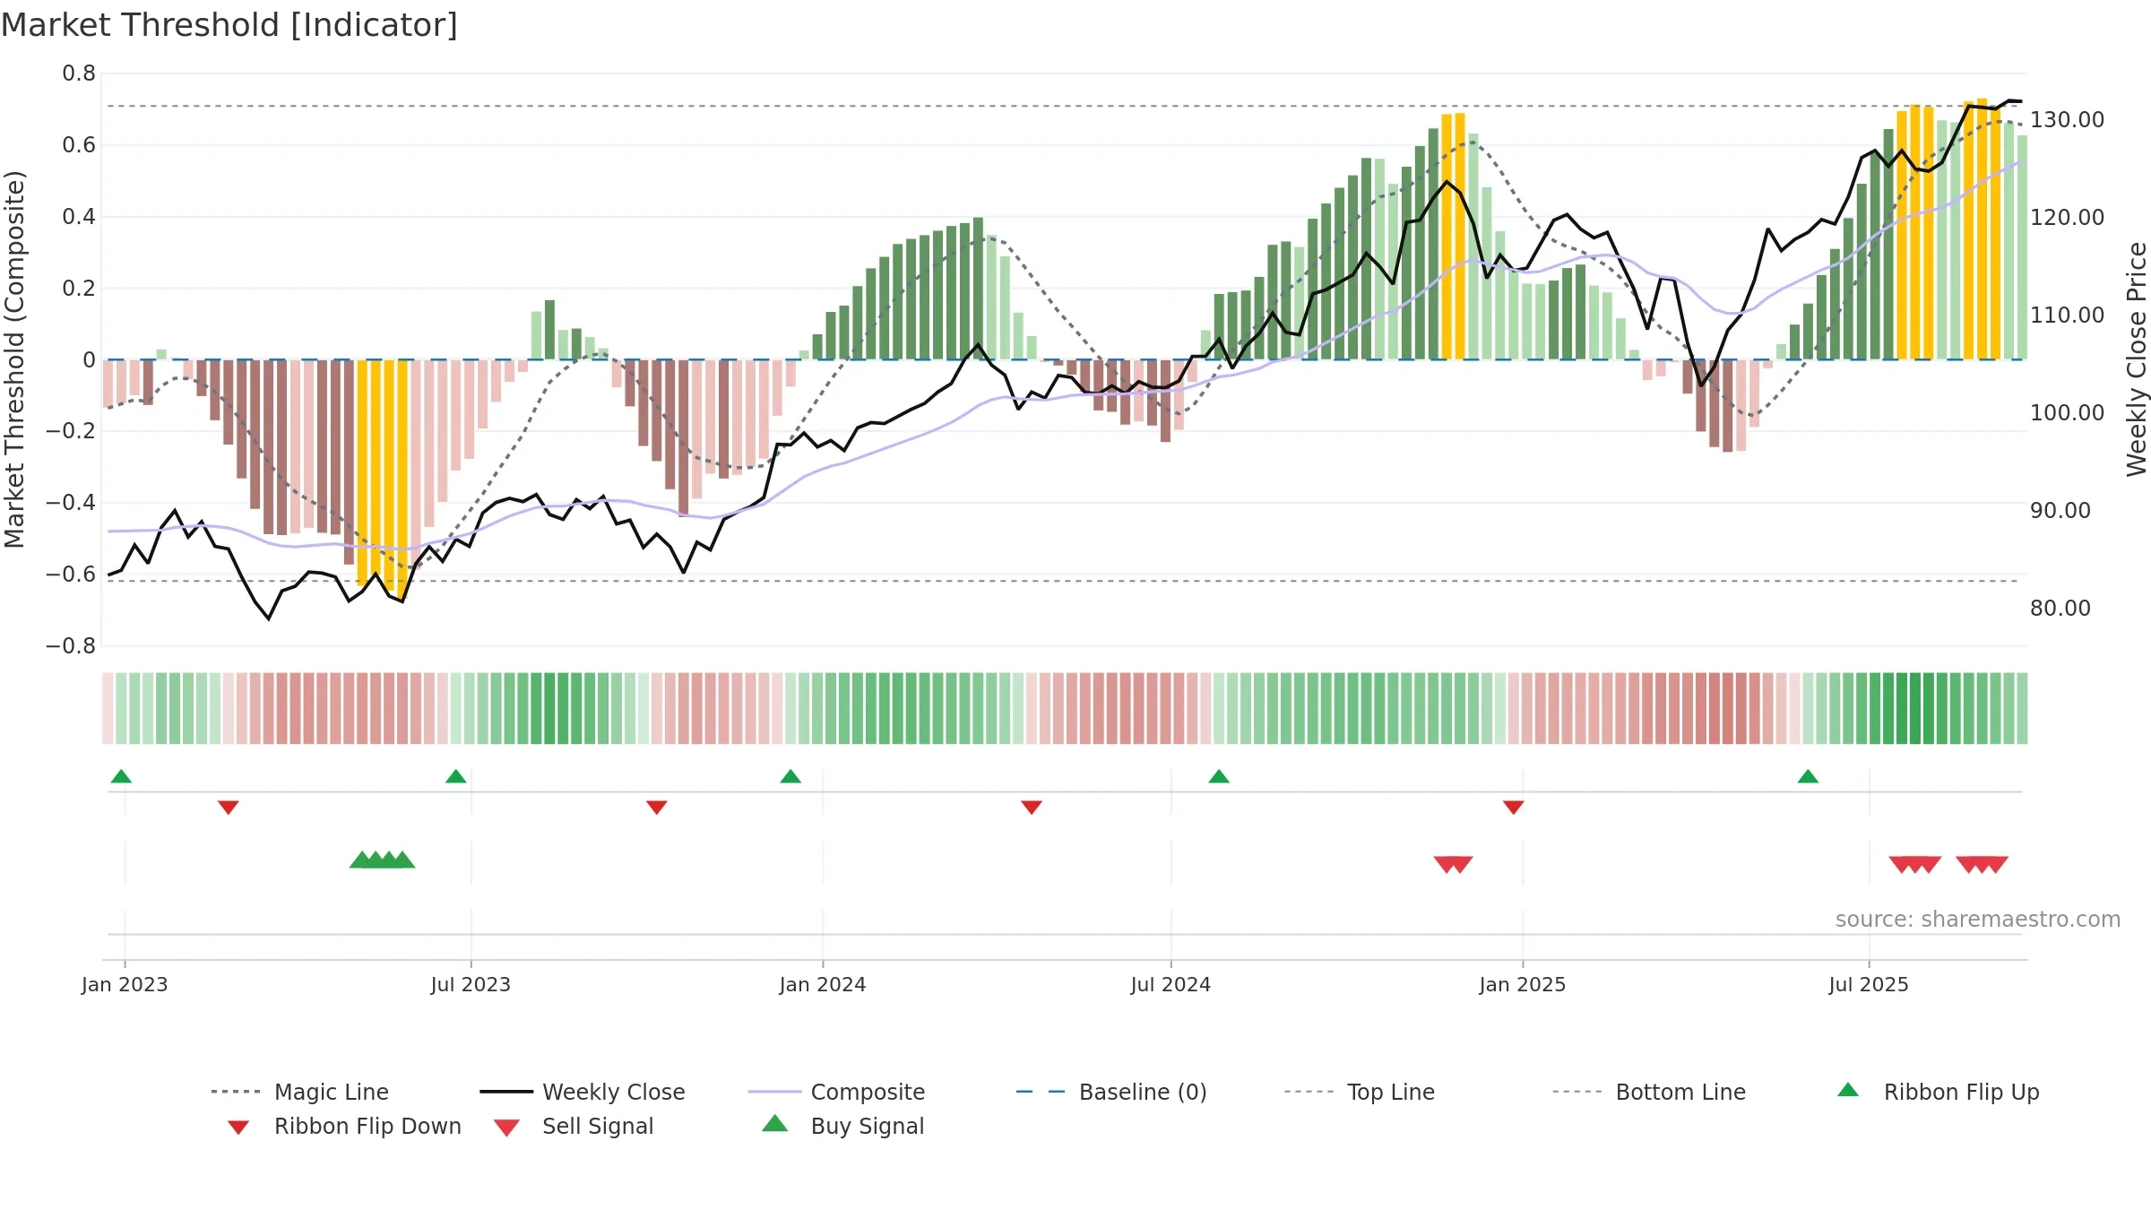The image size is (2151, 1210).
Task: Toggle the Bottom Line legend entry
Action: [x=1649, y=1092]
